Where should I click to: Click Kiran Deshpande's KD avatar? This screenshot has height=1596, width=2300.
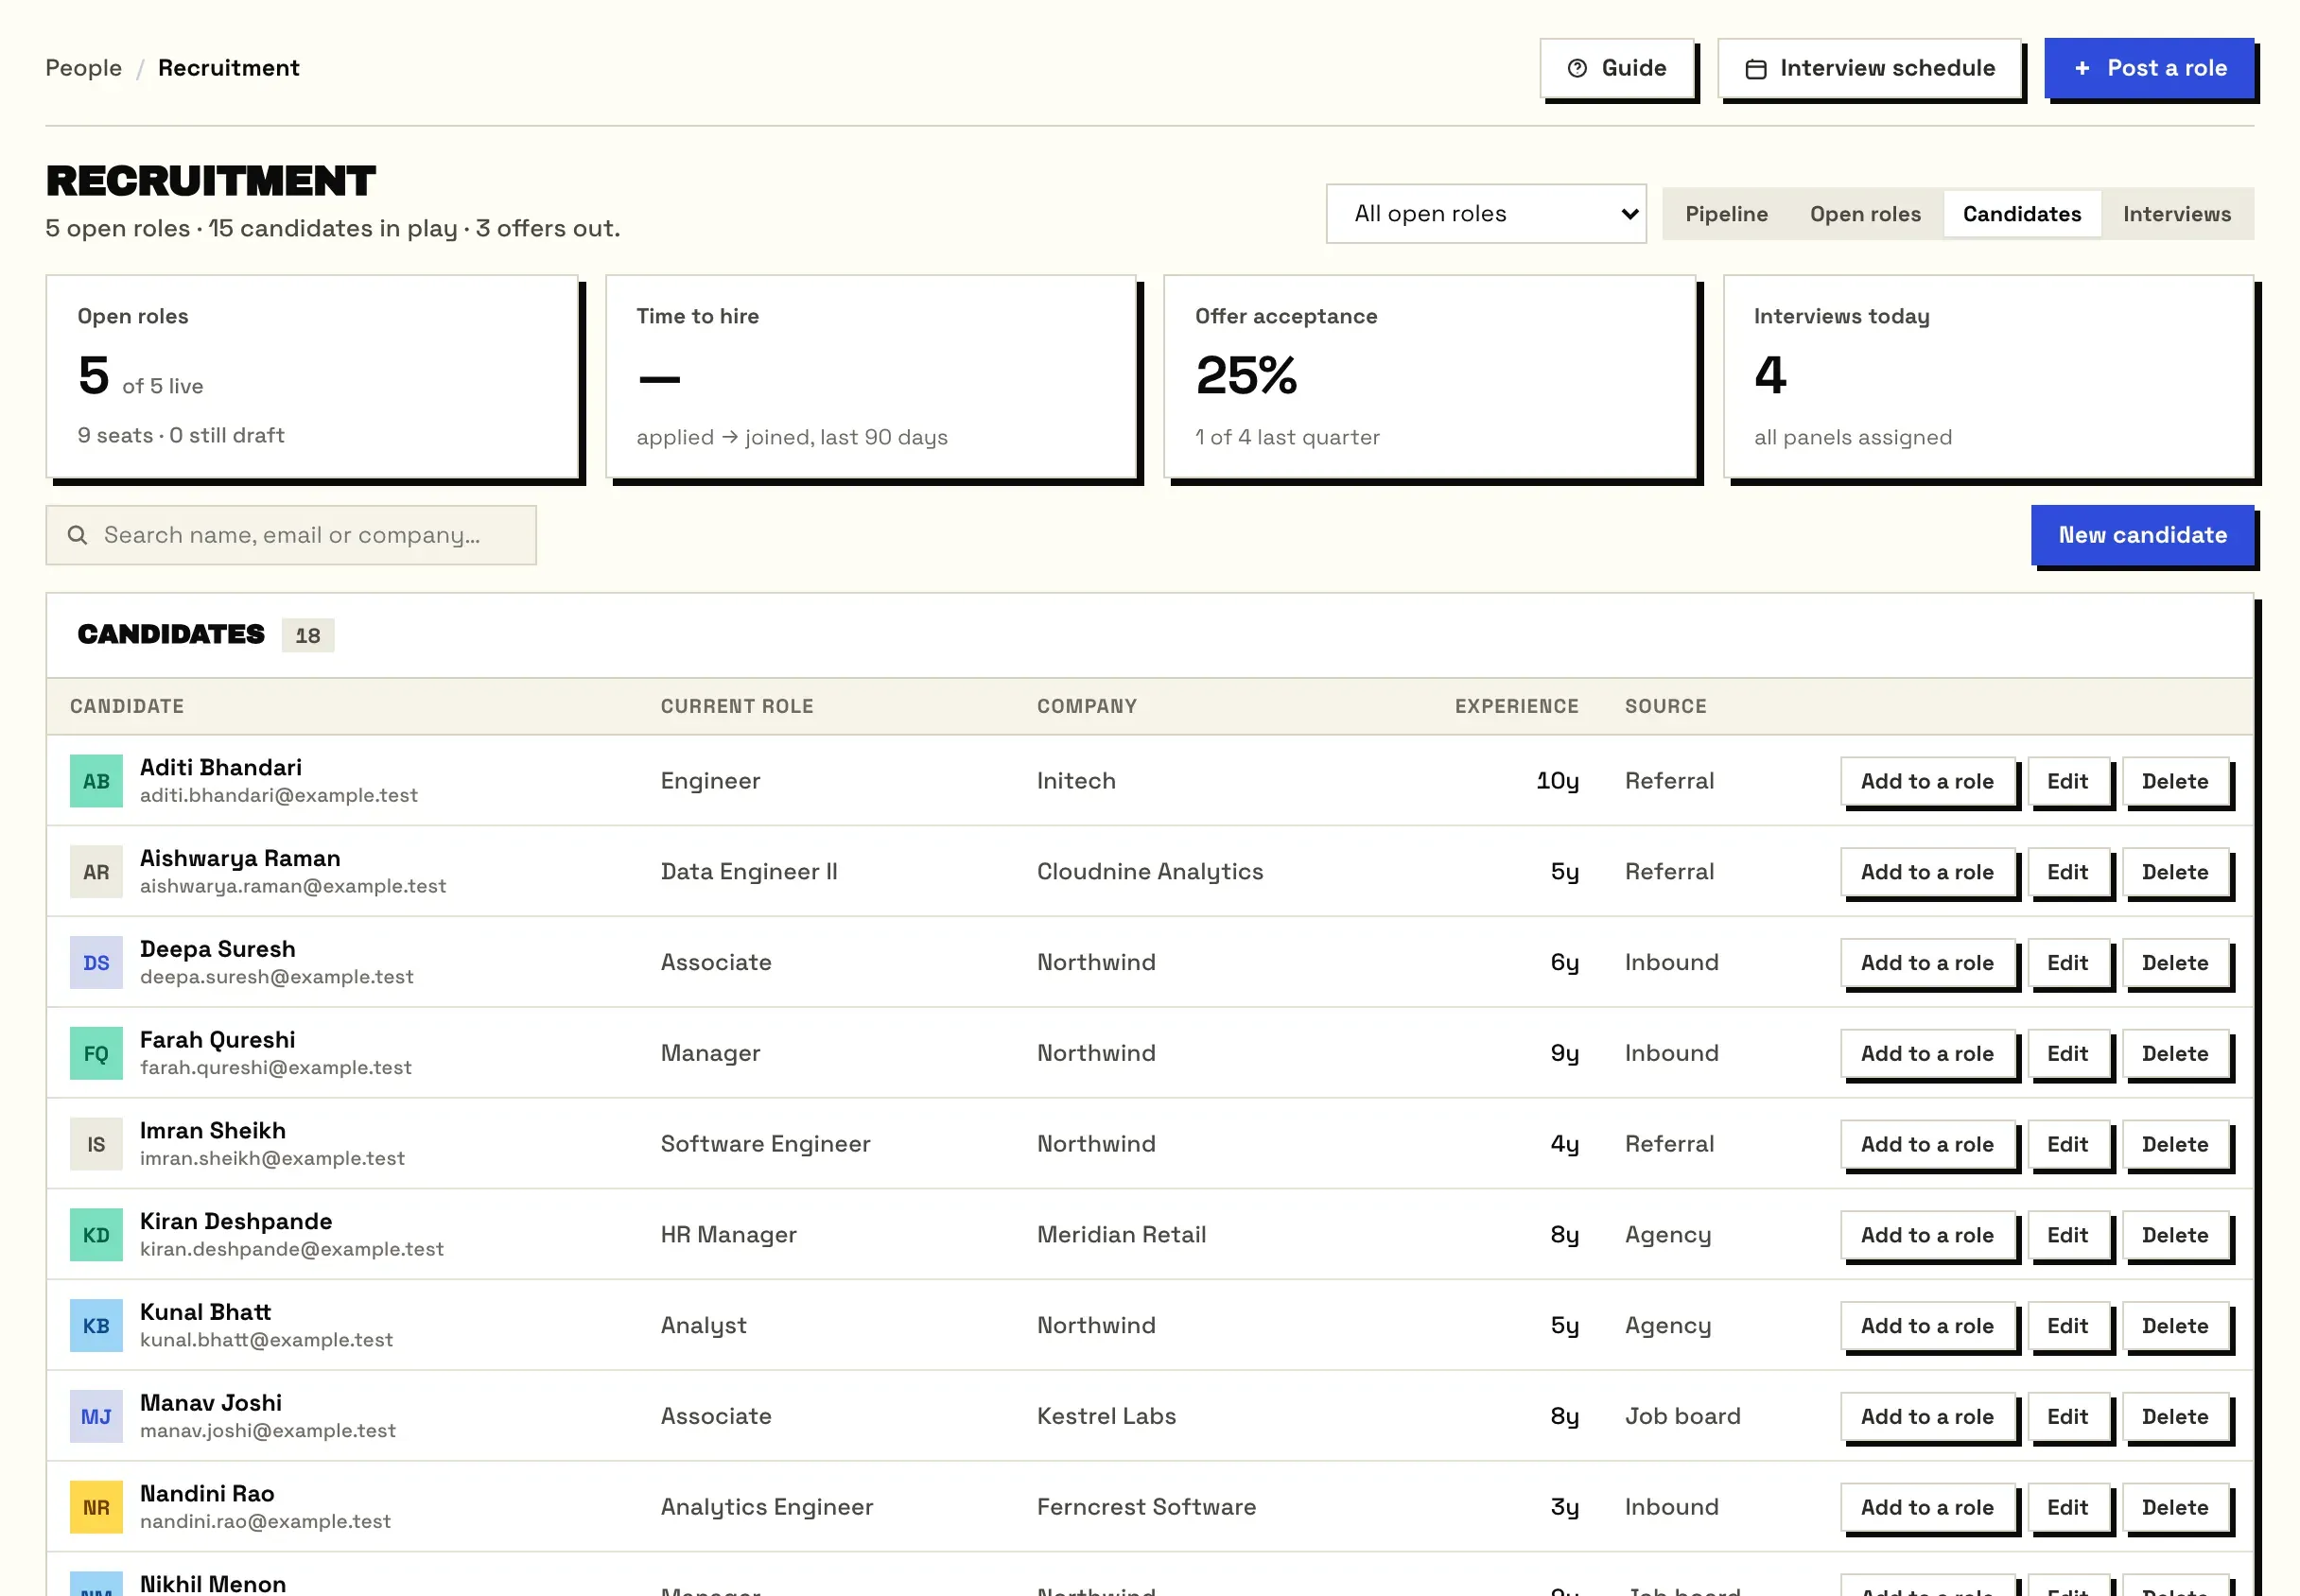pyautogui.click(x=96, y=1235)
